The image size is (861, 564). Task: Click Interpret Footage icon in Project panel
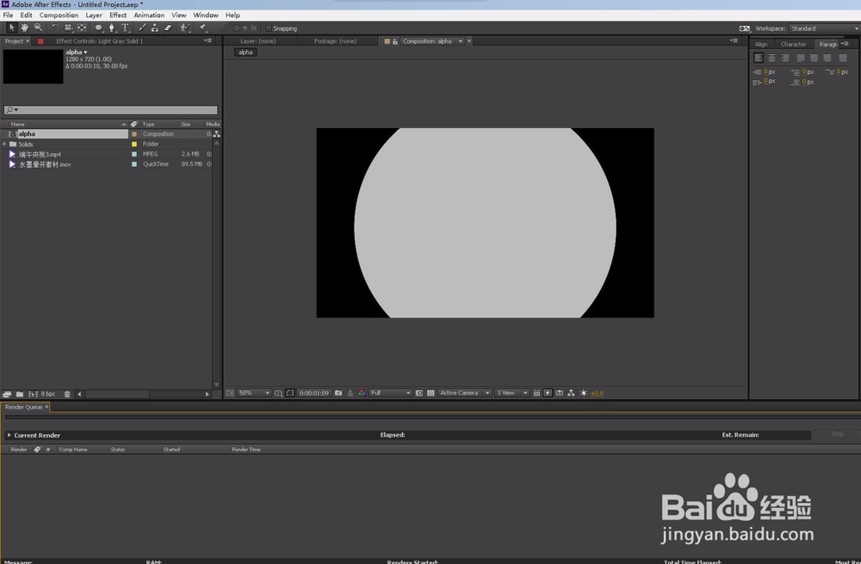7,394
